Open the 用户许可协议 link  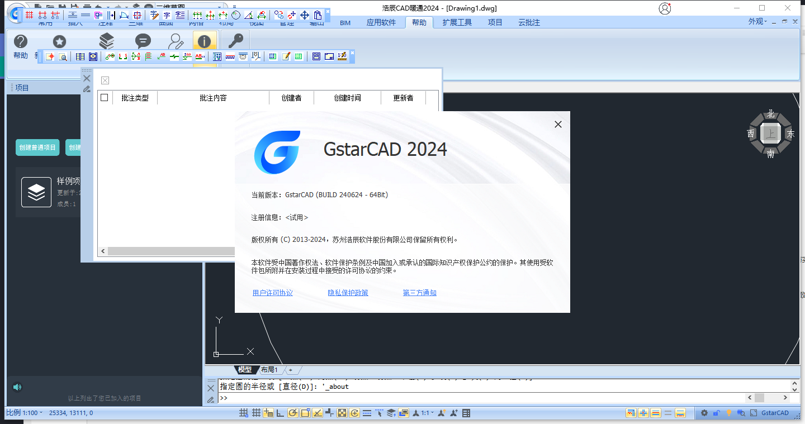[273, 293]
